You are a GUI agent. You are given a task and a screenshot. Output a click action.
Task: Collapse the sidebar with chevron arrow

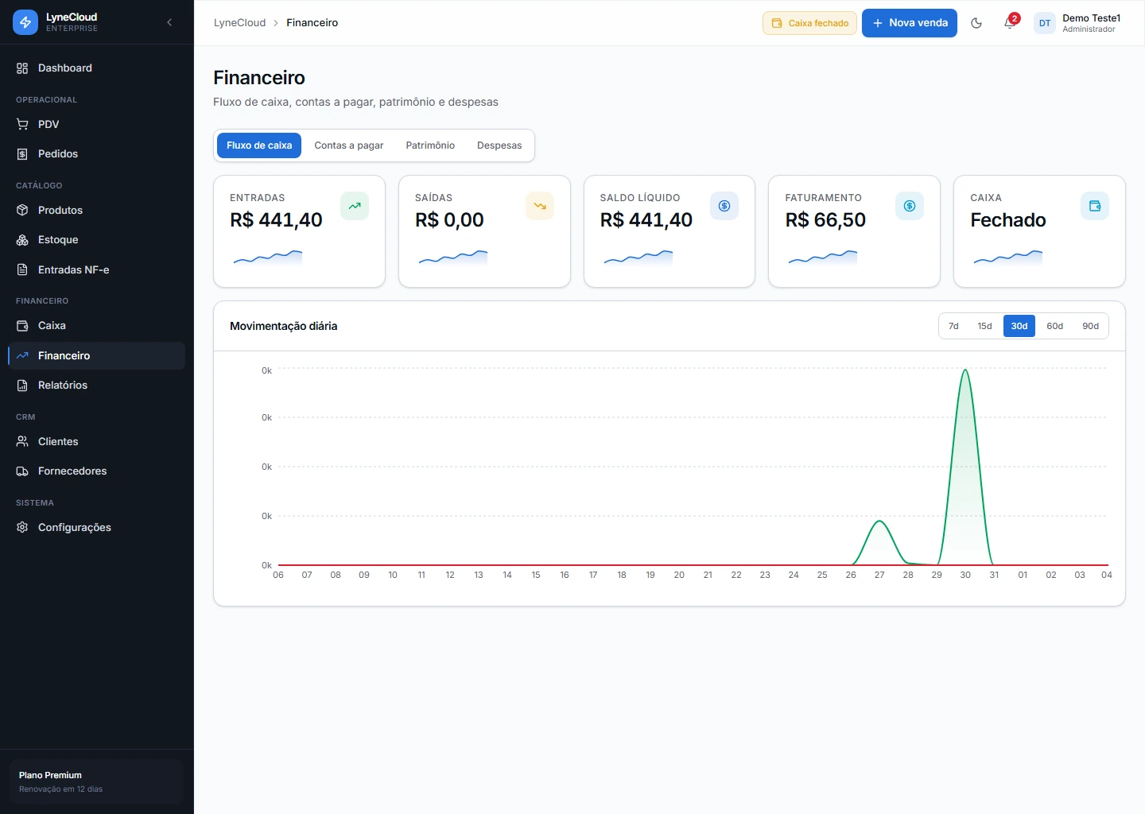[x=169, y=22]
